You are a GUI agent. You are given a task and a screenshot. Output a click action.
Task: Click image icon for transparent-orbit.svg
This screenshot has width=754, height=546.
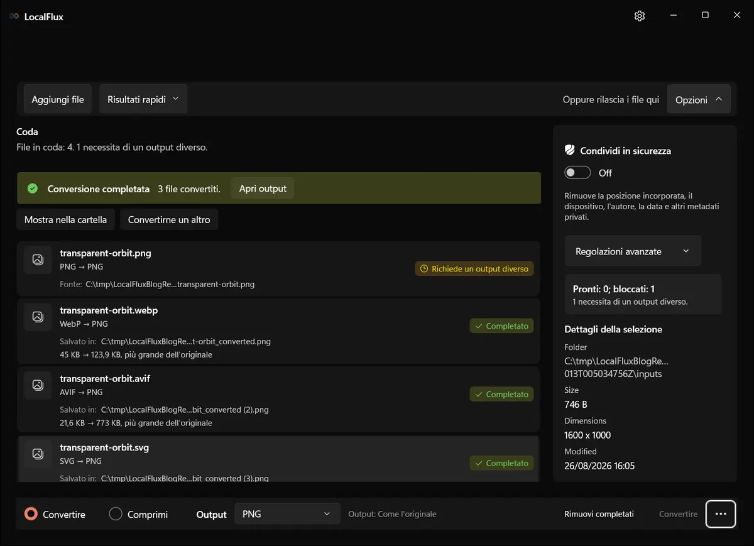[x=38, y=454]
